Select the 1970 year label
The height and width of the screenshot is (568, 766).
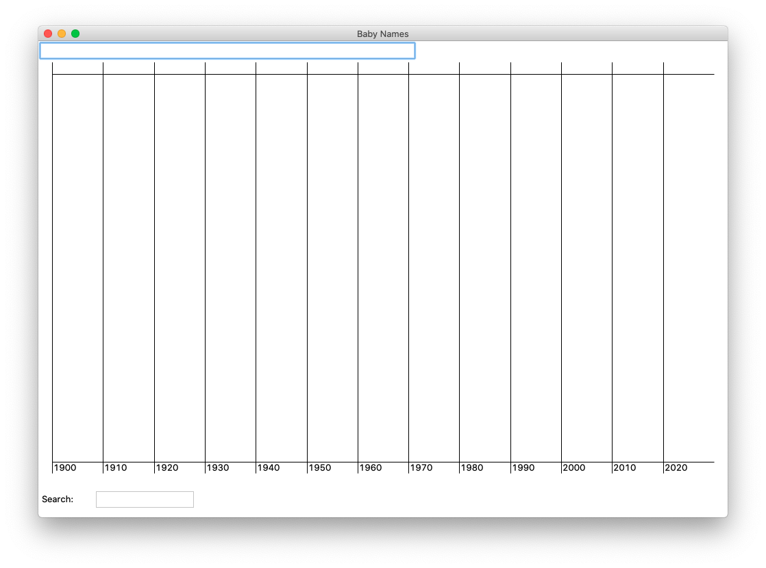point(421,468)
